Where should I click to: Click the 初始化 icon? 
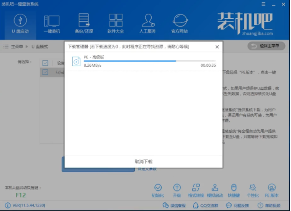pyautogui.click(x=158, y=190)
